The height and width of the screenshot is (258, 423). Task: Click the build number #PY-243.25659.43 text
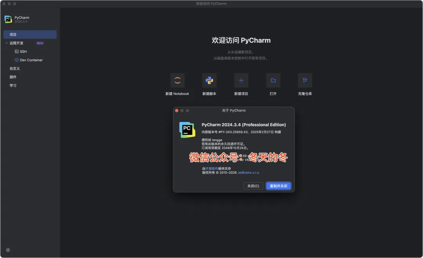click(x=233, y=132)
